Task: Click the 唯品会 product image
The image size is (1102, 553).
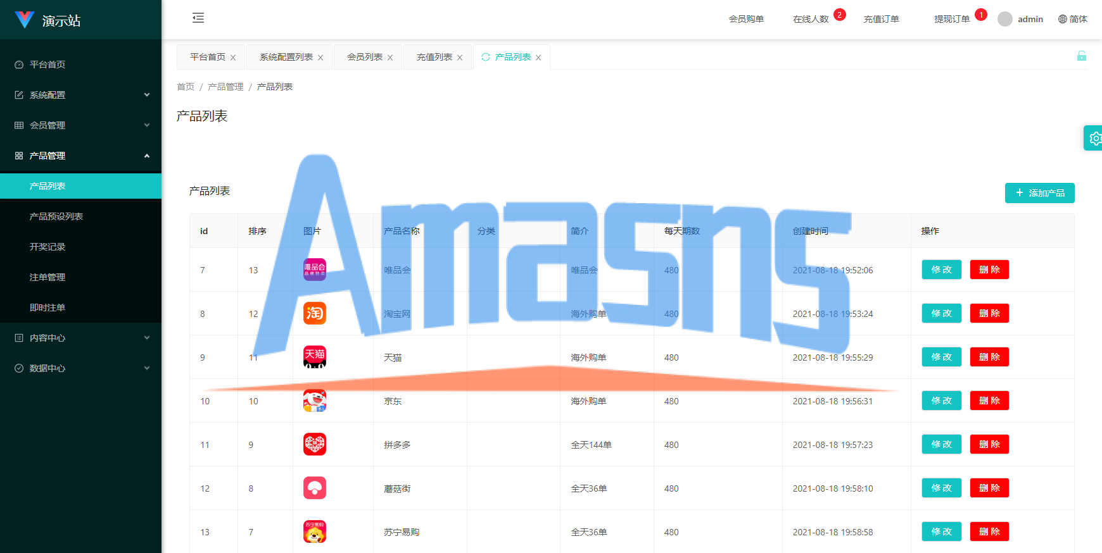Action: point(315,270)
